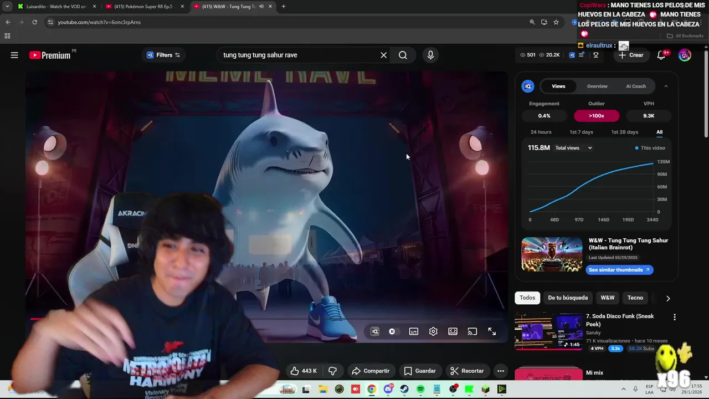Pause the video using the player button
709x399 pixels.
coord(392,331)
